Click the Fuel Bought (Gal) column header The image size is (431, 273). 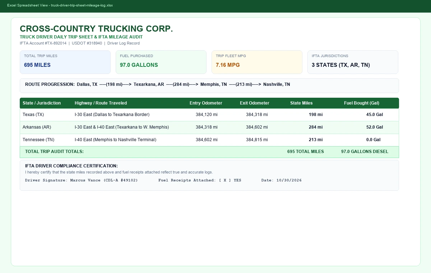click(x=362, y=103)
